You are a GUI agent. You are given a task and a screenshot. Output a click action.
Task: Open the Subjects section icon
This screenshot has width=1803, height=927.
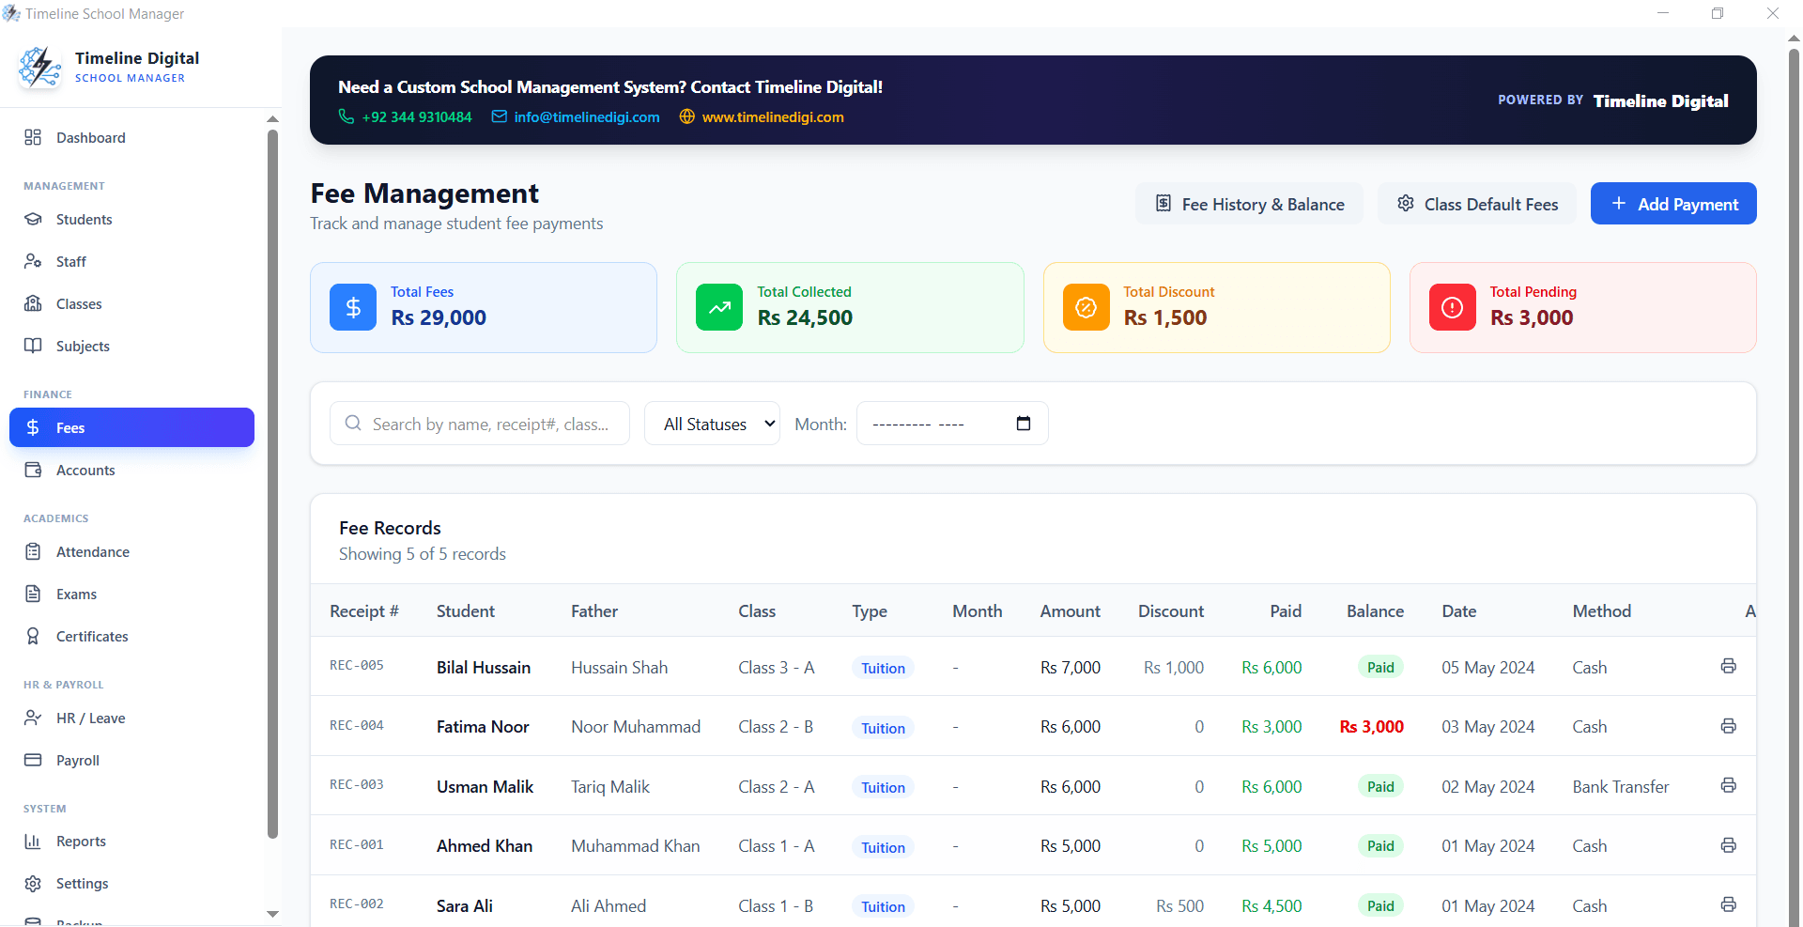coord(33,346)
